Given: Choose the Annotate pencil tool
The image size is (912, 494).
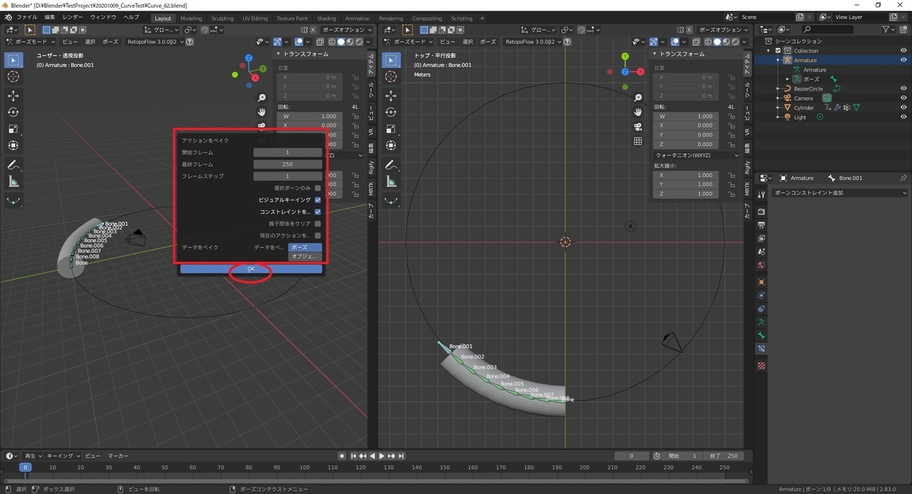Looking at the screenshot, I should coord(14,165).
